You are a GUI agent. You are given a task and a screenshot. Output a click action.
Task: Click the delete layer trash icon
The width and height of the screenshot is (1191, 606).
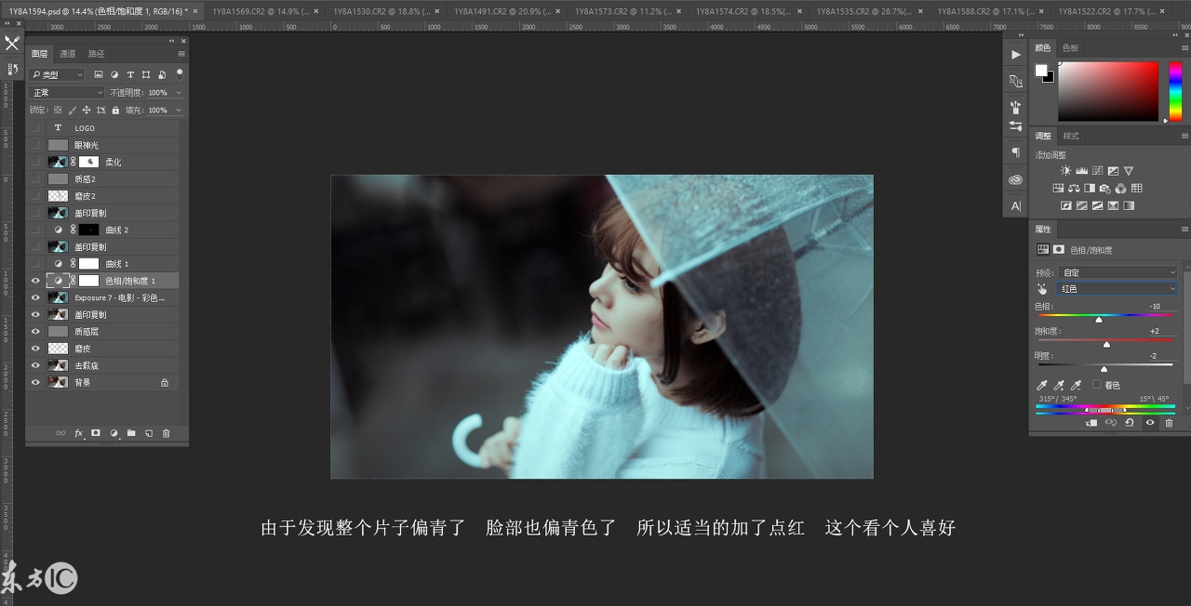[x=167, y=433]
